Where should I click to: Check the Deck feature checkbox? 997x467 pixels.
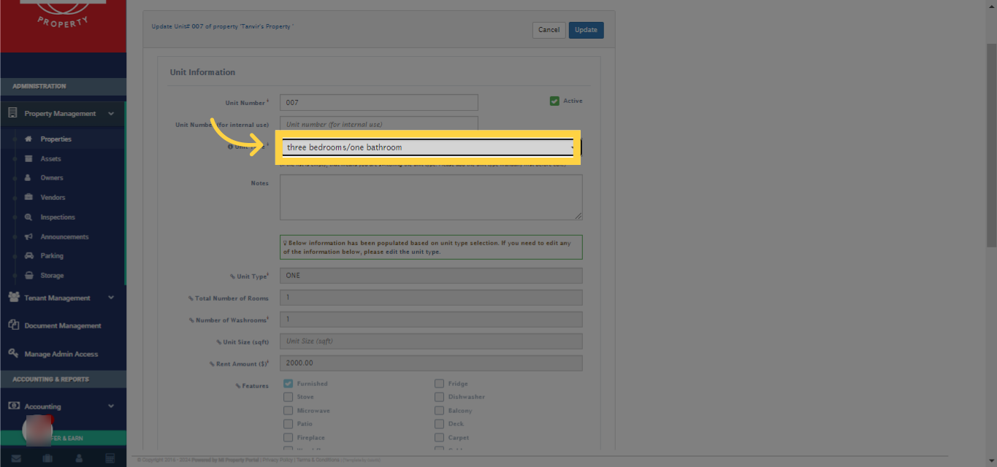(x=439, y=424)
